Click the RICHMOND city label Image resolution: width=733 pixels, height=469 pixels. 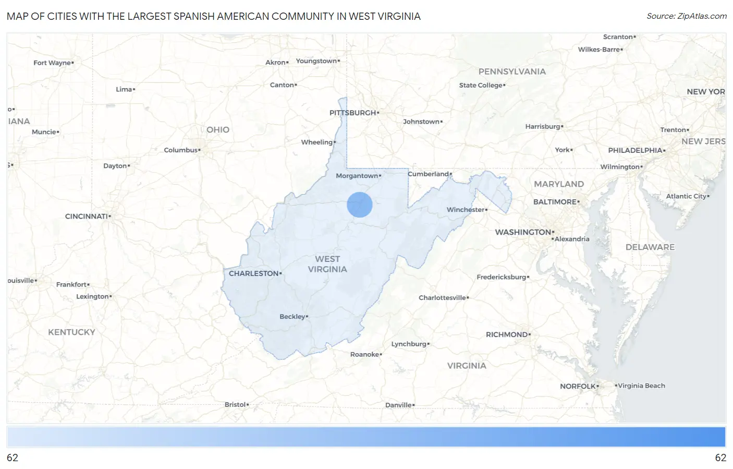coord(507,334)
